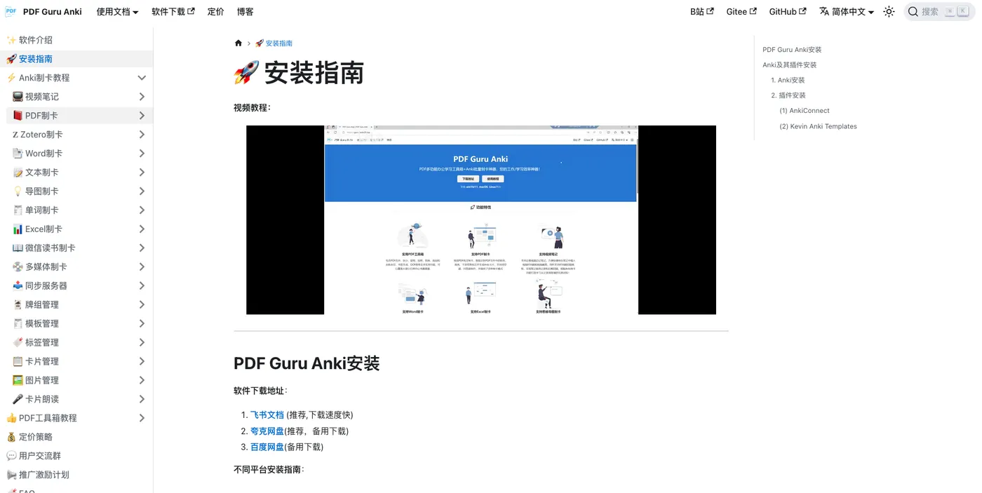Jump to (2) Kevin Anki Templates in contents
The width and height of the screenshot is (982, 493).
point(818,126)
